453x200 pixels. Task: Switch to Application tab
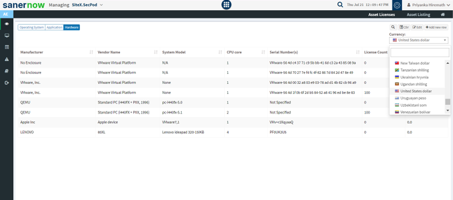(54, 27)
